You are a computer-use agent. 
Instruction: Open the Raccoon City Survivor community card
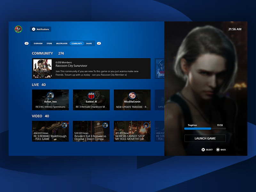(91, 68)
